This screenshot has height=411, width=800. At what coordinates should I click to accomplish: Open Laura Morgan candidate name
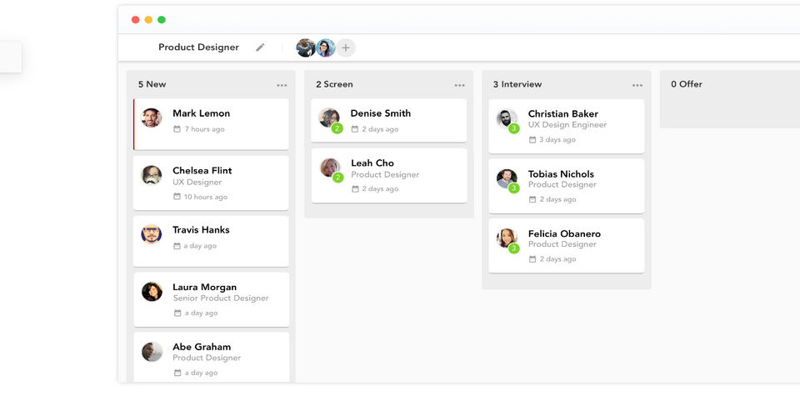(x=205, y=287)
